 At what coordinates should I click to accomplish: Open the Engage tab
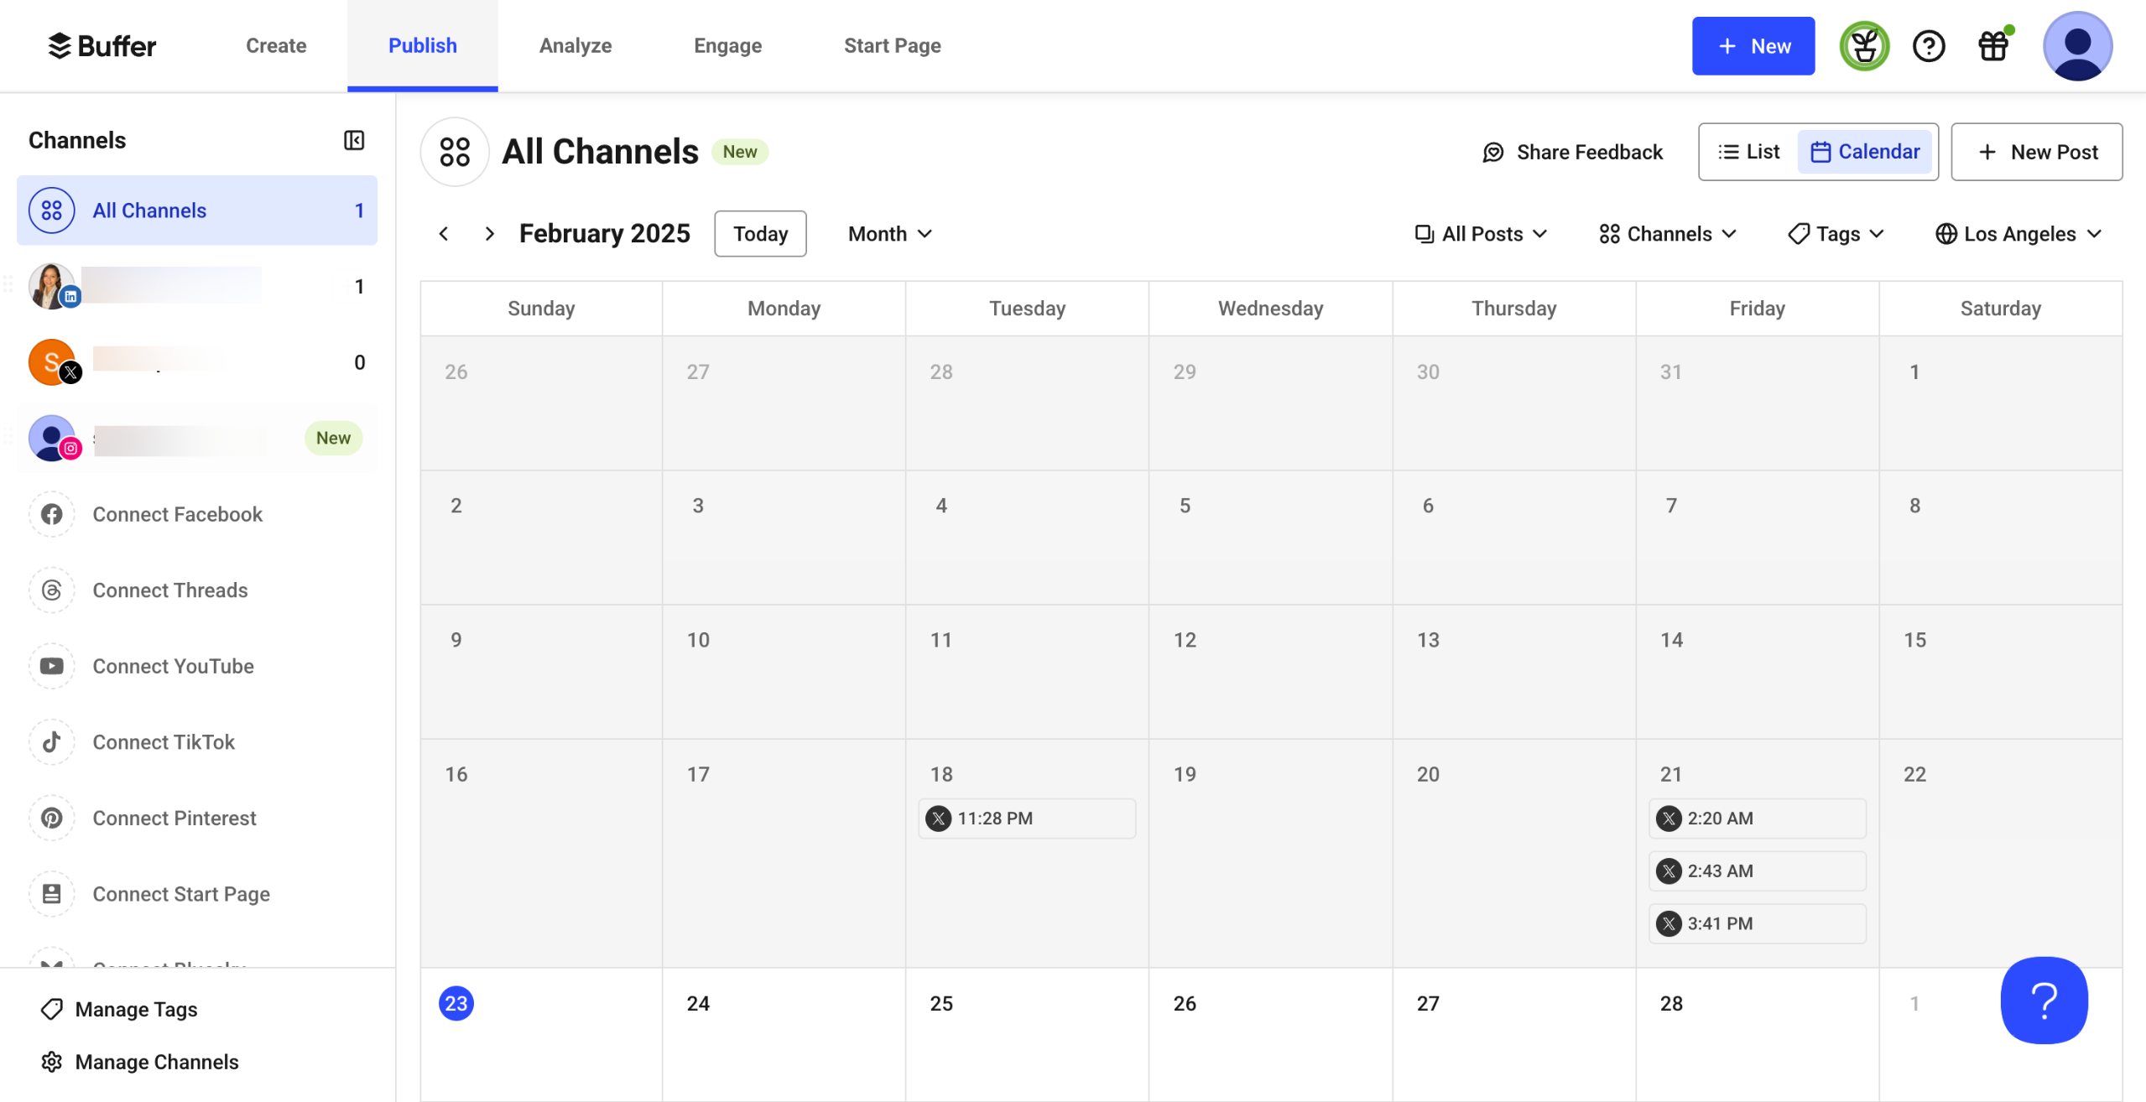point(727,46)
